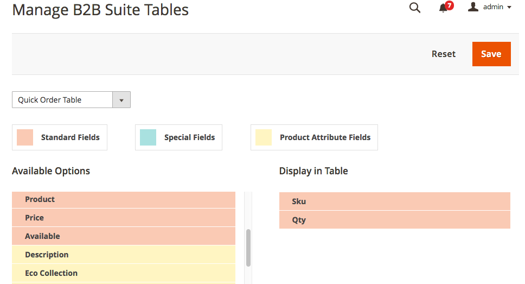Select the Product field in Available Options
The height and width of the screenshot is (284, 525).
(124, 199)
